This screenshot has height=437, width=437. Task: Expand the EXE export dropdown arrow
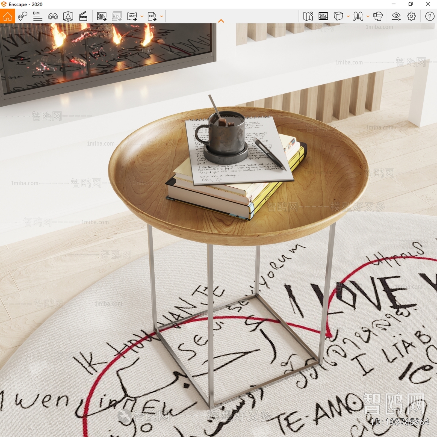(161, 16)
